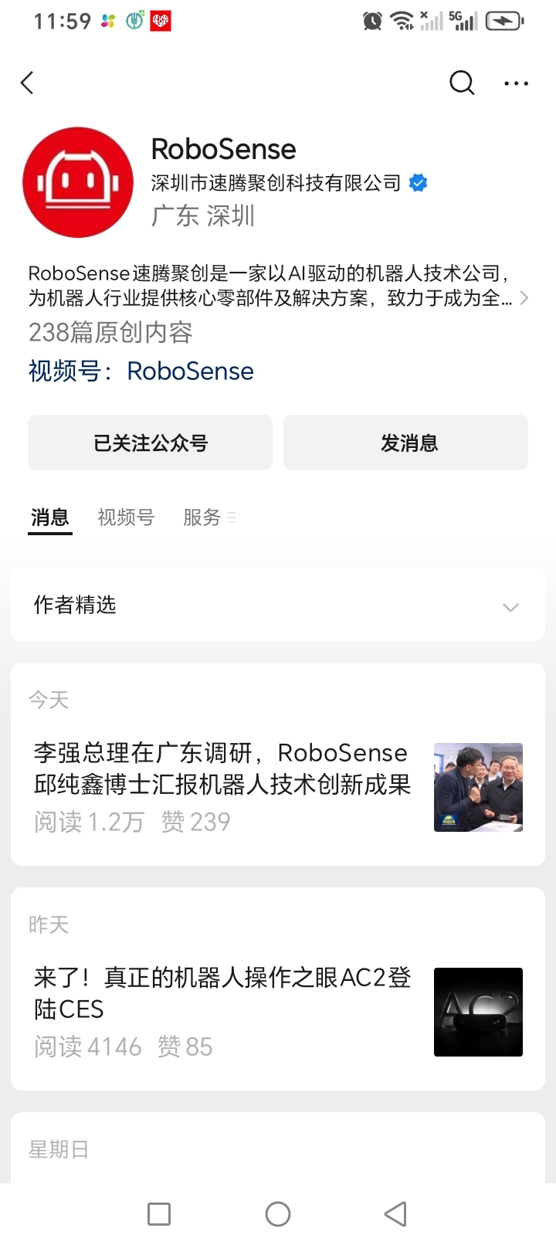Tap the 发消息 button
Image resolution: width=556 pixels, height=1245 pixels.
405,443
